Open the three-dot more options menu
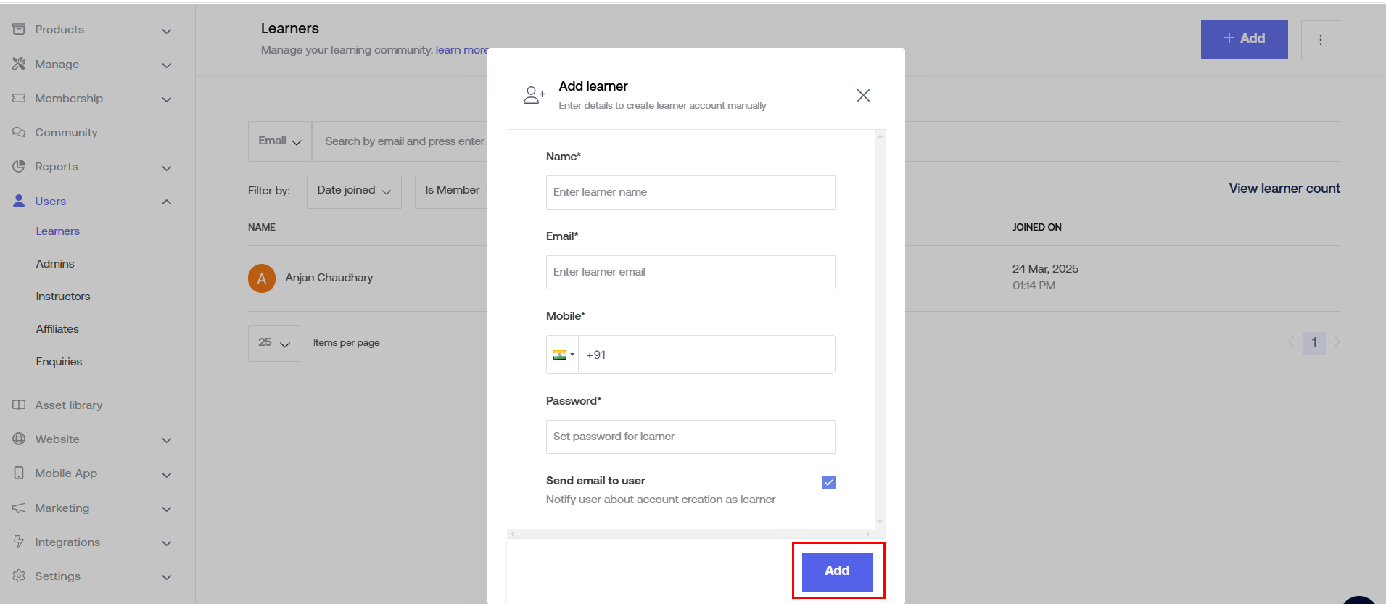The image size is (1386, 604). pos(1320,40)
